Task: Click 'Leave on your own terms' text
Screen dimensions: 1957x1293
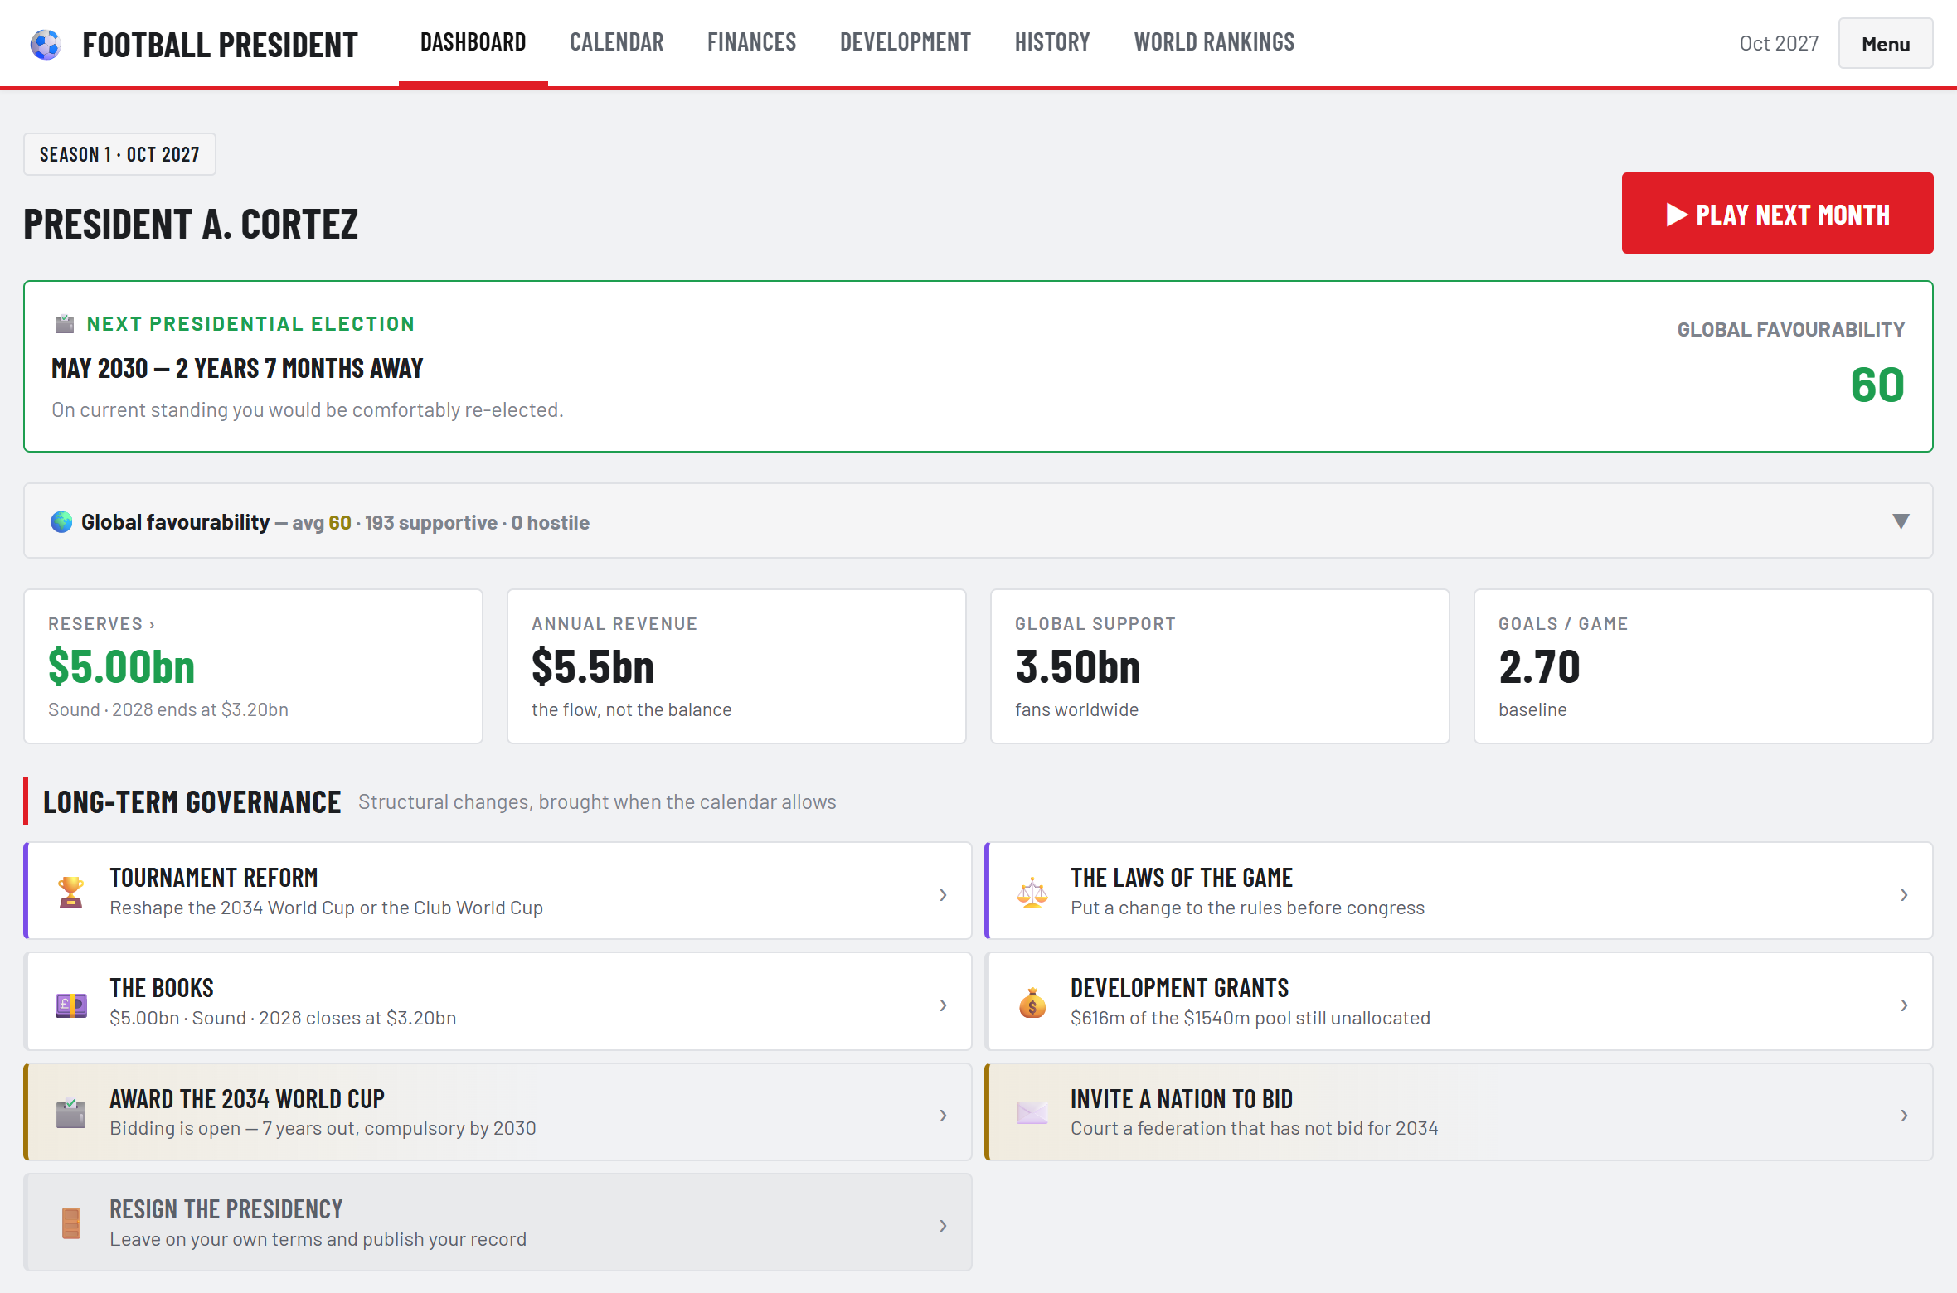Action: click(318, 1239)
